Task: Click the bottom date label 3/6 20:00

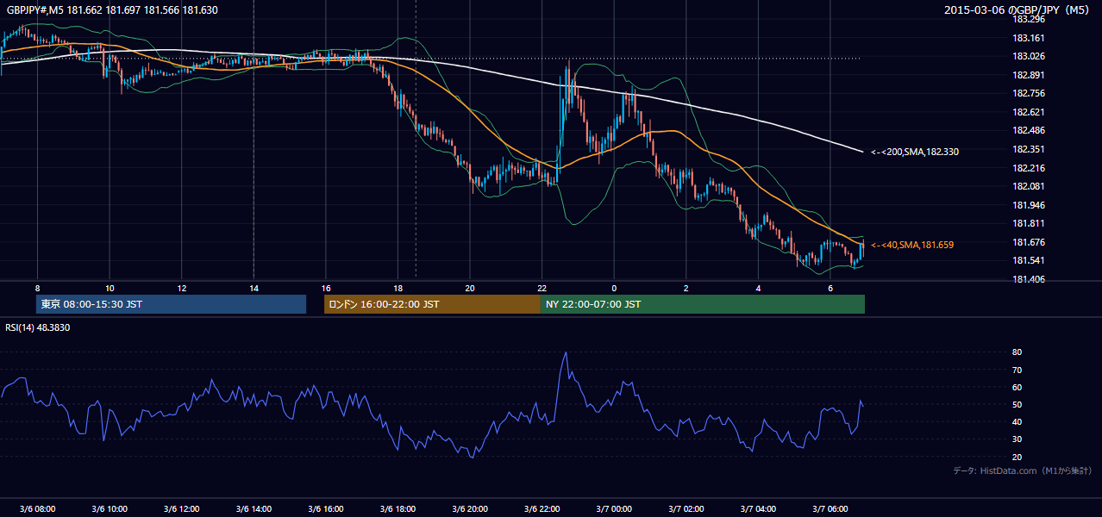Action: tap(470, 508)
